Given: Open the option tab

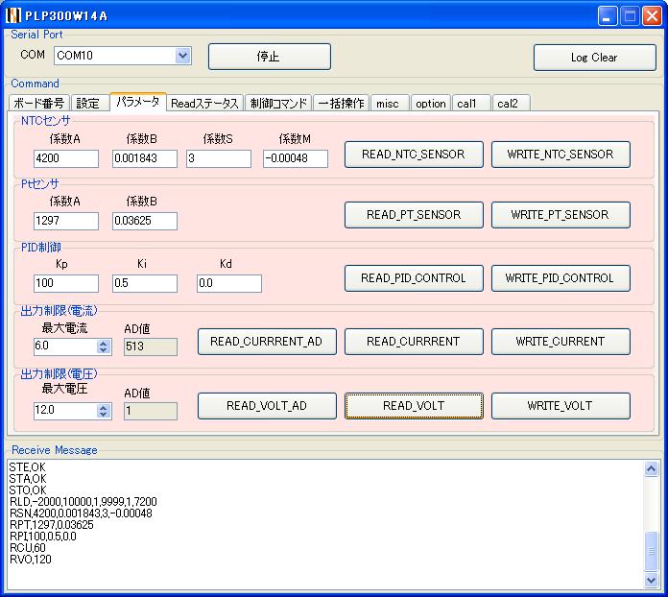Looking at the screenshot, I should point(430,103).
